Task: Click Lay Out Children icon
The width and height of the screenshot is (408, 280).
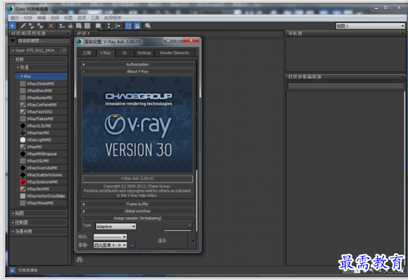Action: tap(118, 26)
